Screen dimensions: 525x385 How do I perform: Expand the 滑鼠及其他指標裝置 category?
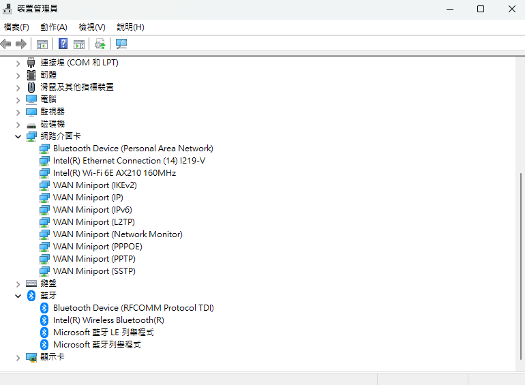tap(18, 88)
